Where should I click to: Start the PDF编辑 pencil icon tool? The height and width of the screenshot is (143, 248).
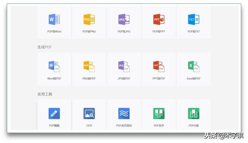click(x=54, y=113)
